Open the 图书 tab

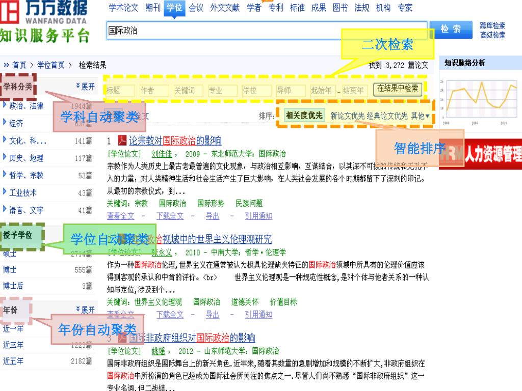[x=340, y=8]
